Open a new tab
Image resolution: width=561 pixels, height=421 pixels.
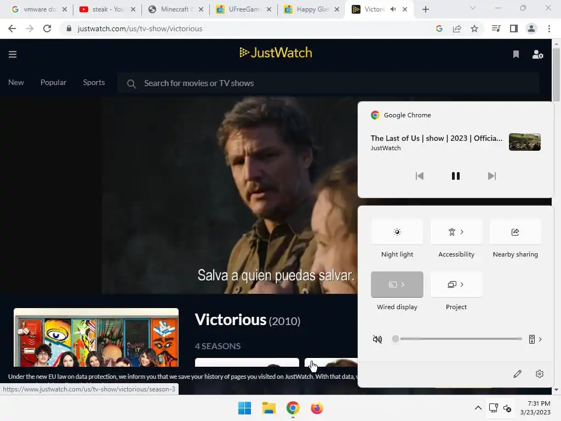click(425, 9)
